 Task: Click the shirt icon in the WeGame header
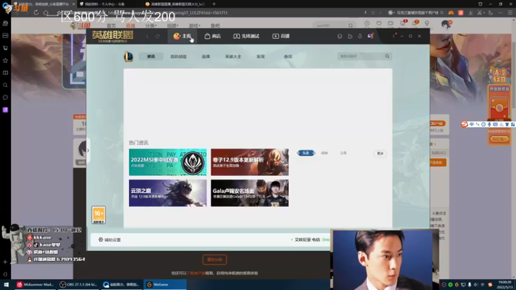[x=340, y=36]
